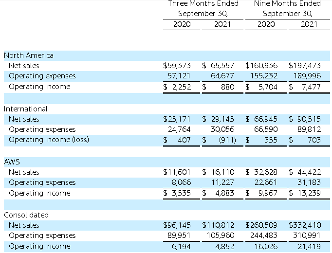Select Consolidated net sales value $332,410
Viewport: 332px width, 253px height.
[305, 225]
